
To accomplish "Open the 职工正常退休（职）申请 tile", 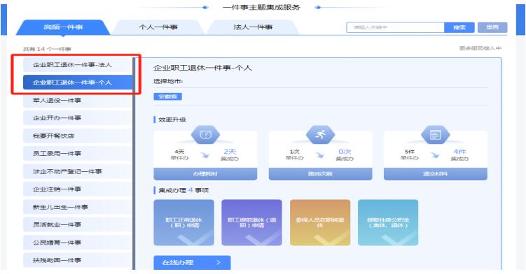I will point(184,223).
